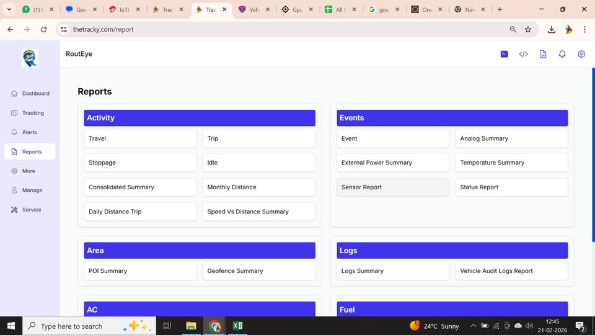This screenshot has height=335, width=595.
Task: Switch to the All green sheets tab
Action: click(340, 9)
